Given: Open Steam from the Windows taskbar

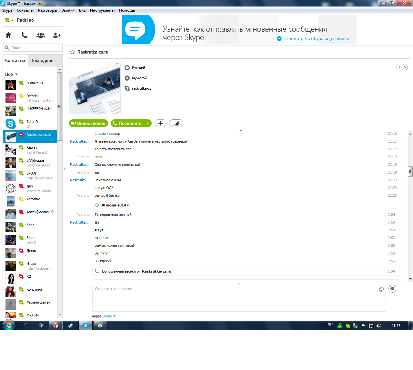Looking at the screenshot, I should (70, 325).
